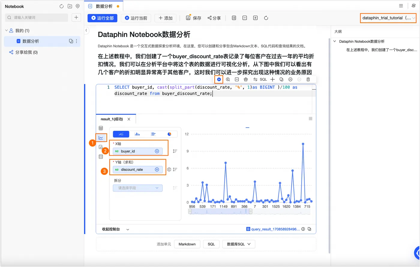Image resolution: width=420 pixels, height=267 pixels.
Task: Change the Y axis aggregation with the sigma icon
Action: pos(169,169)
